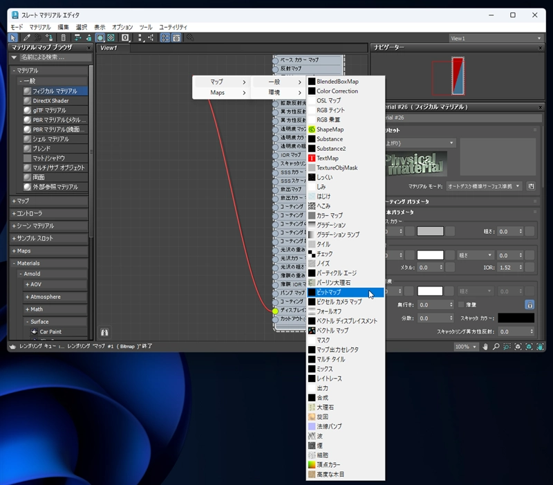The image size is (553, 485).
Task: Expand the コントローラ category
Action: pyautogui.click(x=49, y=214)
